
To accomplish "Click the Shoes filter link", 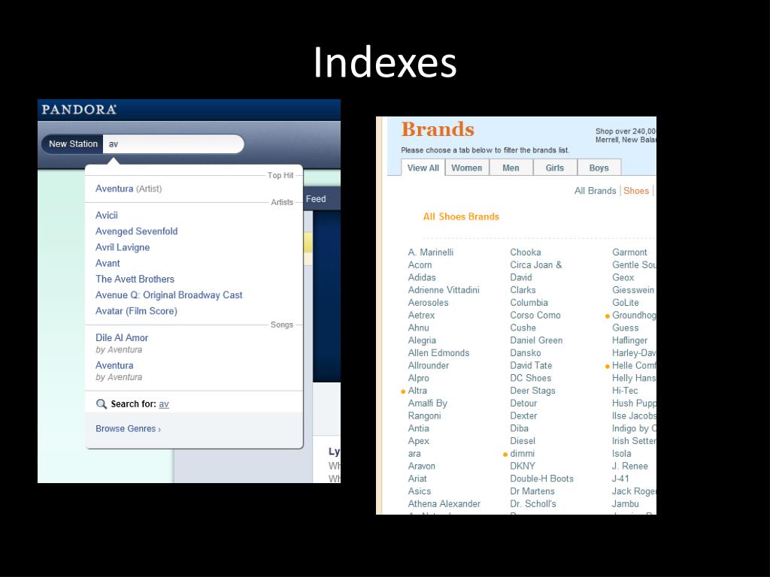I will [x=636, y=191].
